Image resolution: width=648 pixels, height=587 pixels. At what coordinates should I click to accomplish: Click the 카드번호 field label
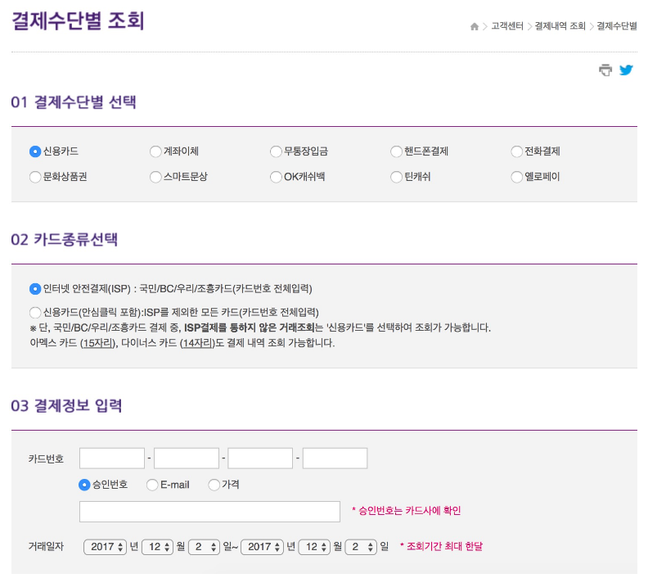46,458
